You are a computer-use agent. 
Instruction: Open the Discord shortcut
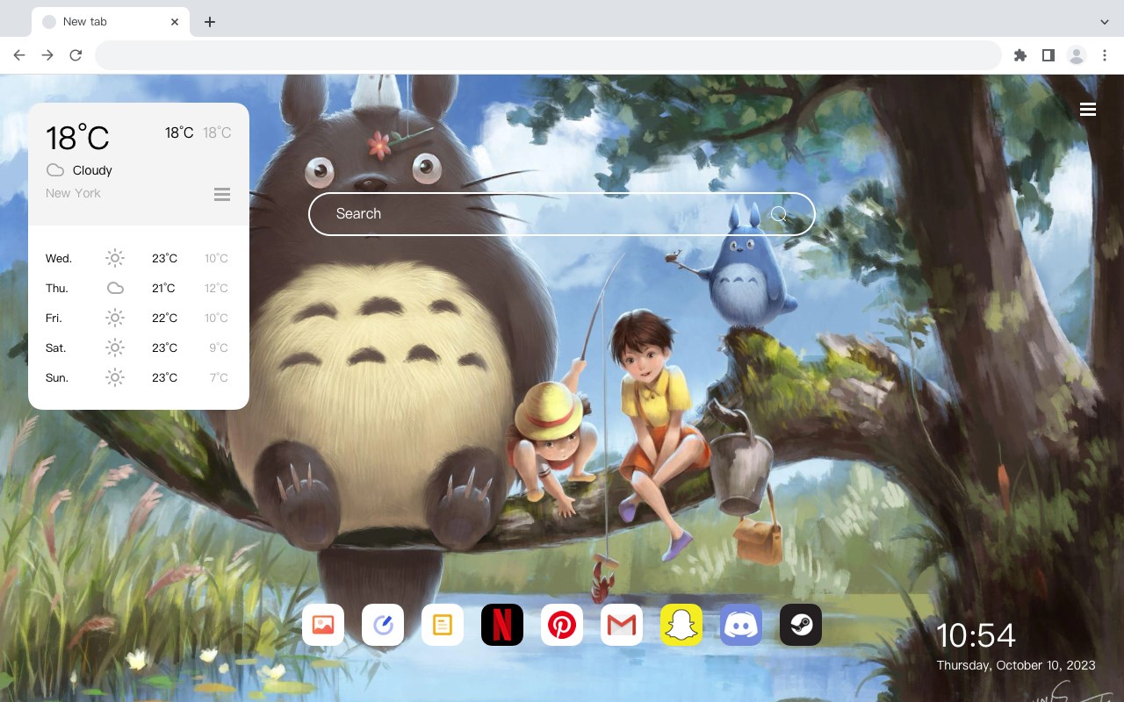(x=741, y=625)
